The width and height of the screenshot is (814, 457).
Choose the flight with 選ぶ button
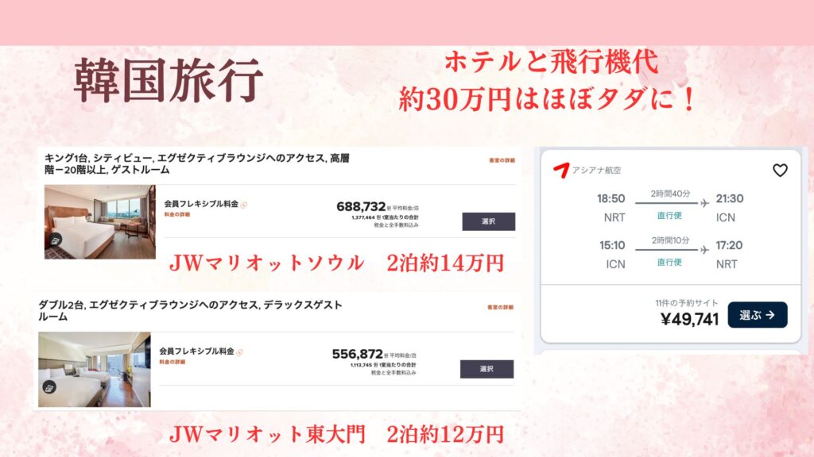pyautogui.click(x=758, y=314)
